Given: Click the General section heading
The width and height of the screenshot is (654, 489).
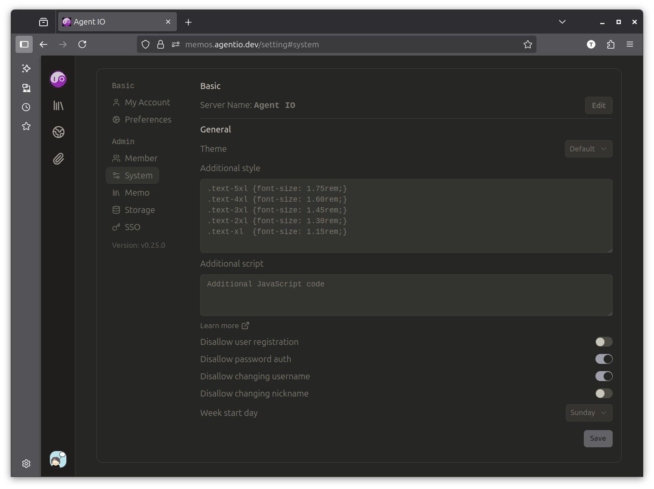Looking at the screenshot, I should point(216,129).
